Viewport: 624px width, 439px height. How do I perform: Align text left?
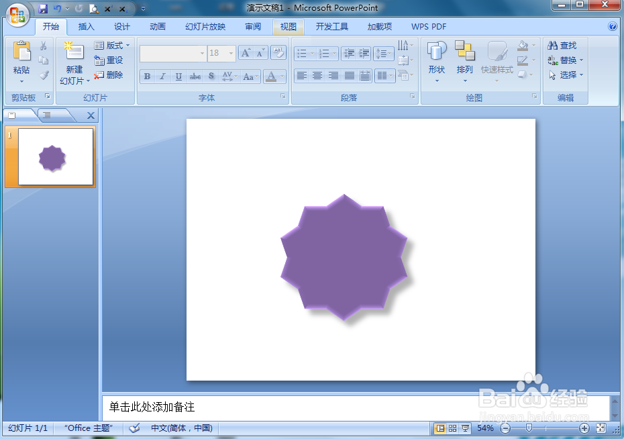[302, 76]
